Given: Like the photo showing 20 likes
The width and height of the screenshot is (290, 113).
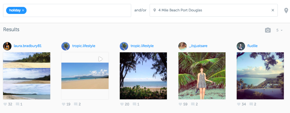Looking at the screenshot, I should (x=122, y=104).
